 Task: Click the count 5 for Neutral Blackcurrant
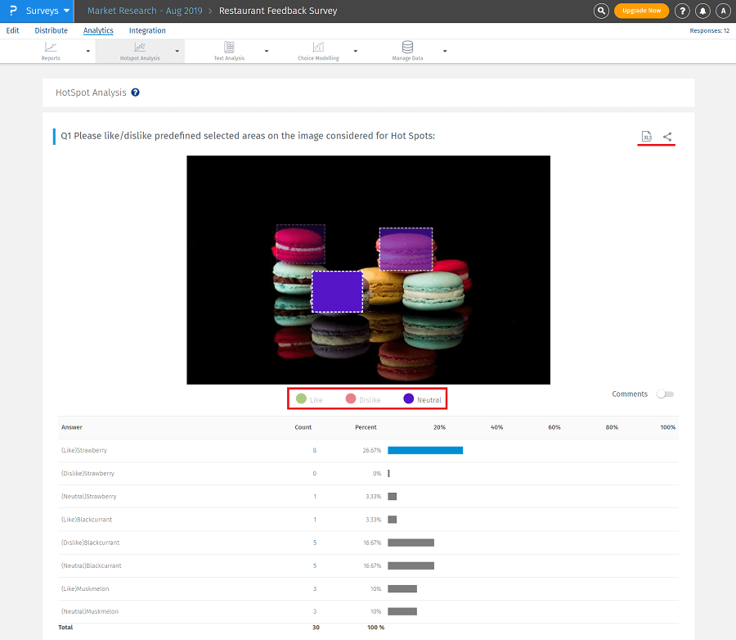[315, 566]
